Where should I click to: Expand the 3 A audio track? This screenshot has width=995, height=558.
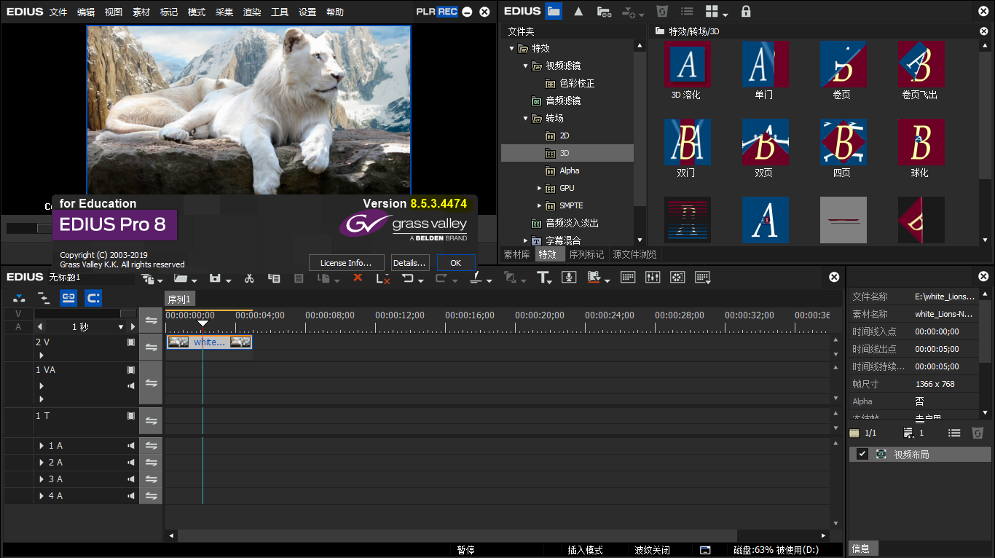tap(42, 479)
